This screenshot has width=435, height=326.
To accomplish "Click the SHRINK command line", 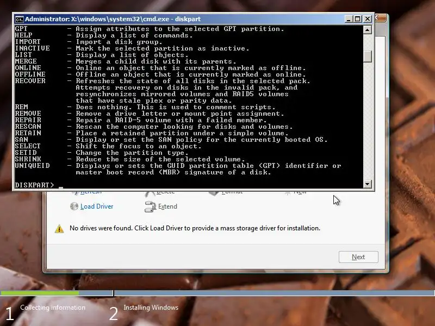I will [130, 159].
